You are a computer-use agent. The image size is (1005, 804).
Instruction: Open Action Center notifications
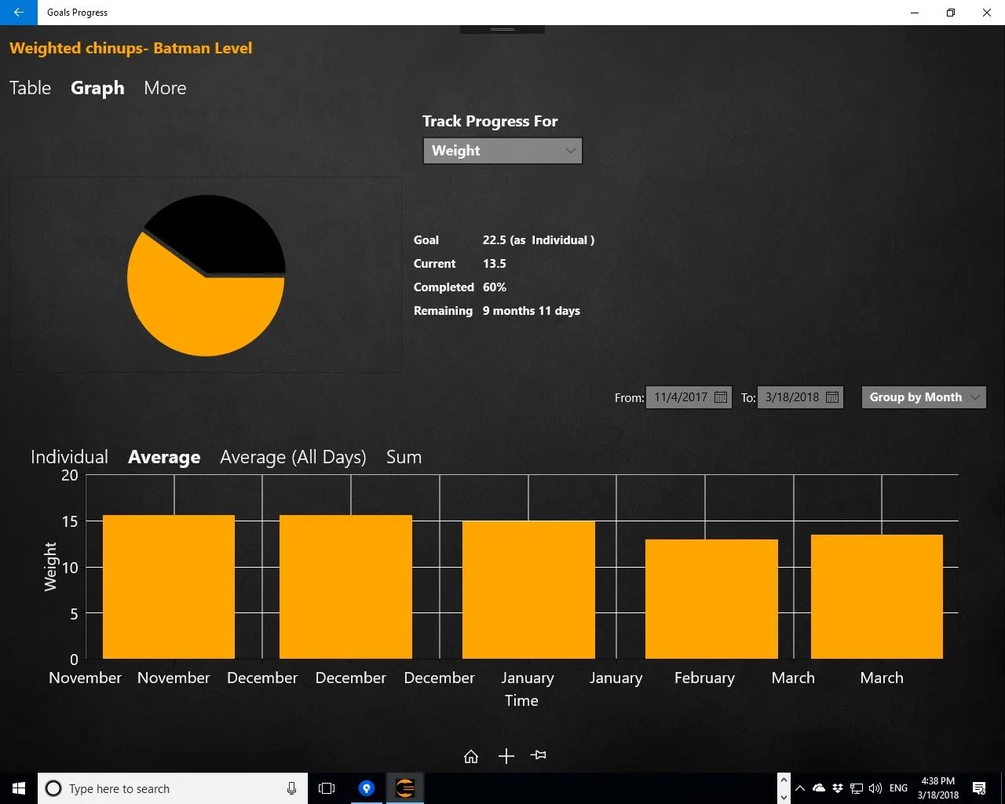979,788
